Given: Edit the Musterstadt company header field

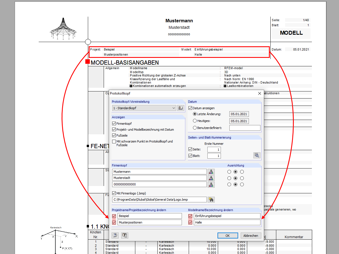Looking at the screenshot, I should tap(159, 178).
